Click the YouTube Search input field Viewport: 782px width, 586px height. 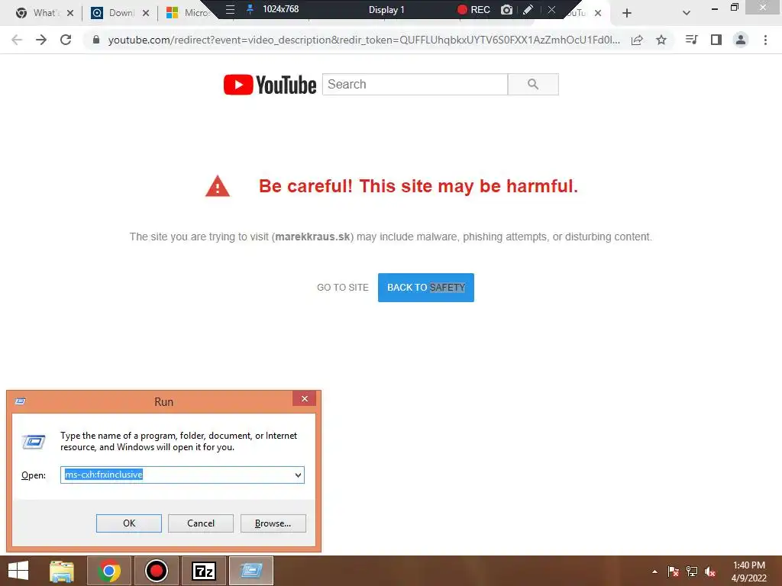click(415, 84)
